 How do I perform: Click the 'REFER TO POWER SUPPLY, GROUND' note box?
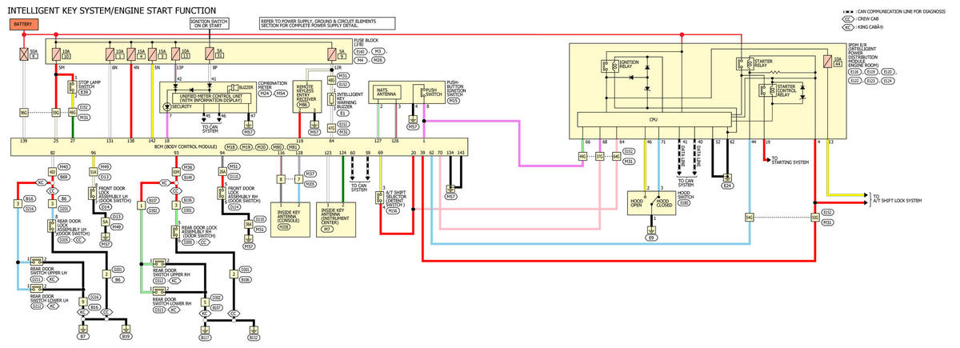(x=328, y=23)
